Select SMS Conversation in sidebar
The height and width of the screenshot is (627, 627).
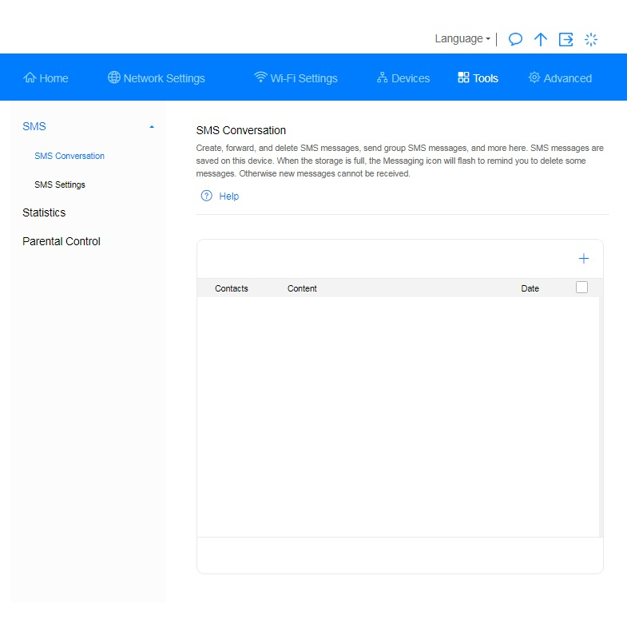point(69,156)
